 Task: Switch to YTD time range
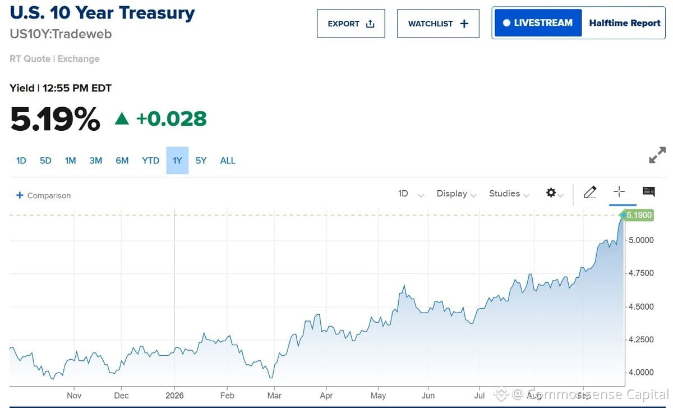[x=150, y=161]
